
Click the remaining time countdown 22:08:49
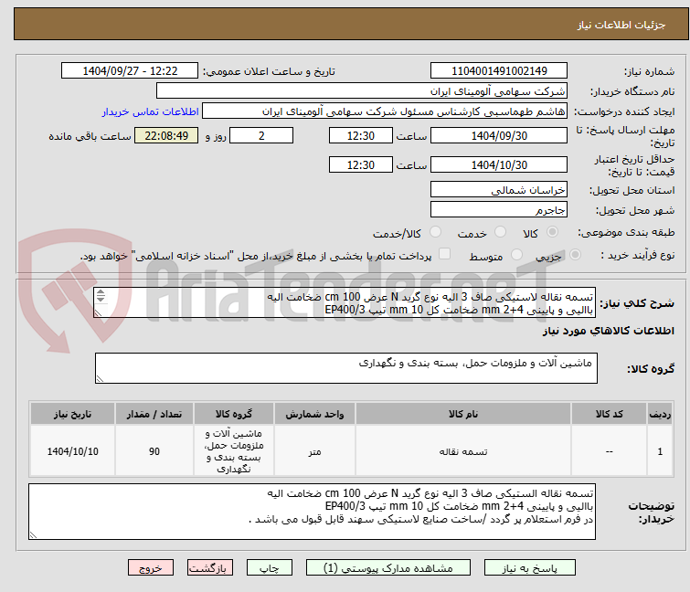click(x=166, y=135)
